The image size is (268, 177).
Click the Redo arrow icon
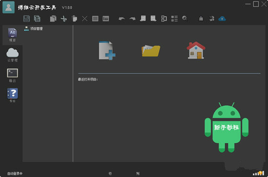[x=132, y=19]
